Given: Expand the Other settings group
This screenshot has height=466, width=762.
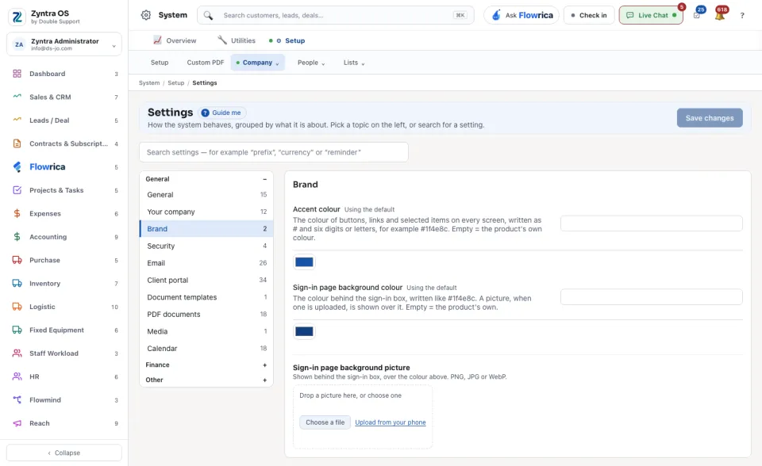Looking at the screenshot, I should [x=265, y=380].
